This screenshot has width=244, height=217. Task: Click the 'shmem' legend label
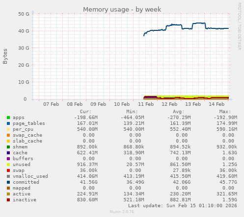(20, 147)
